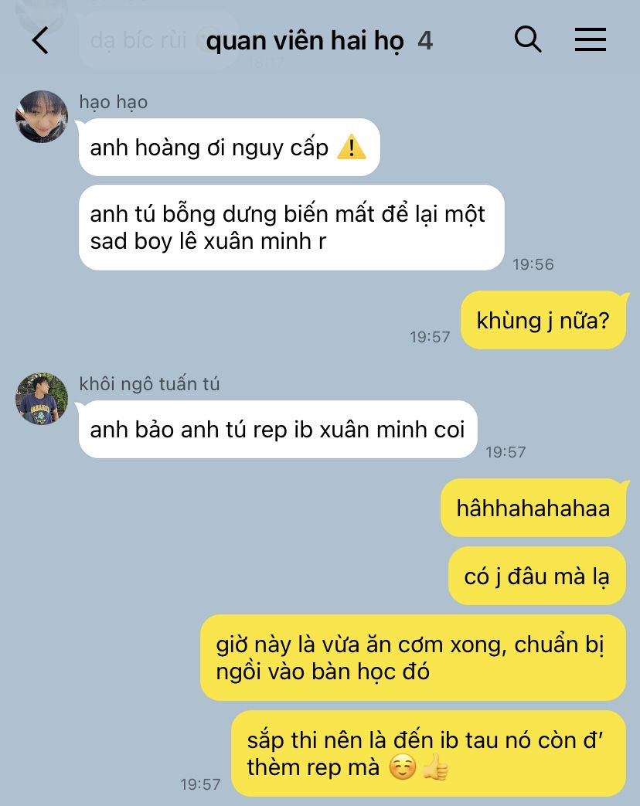
Task: Select the message about sad boy lê xuân minh
Action: tap(291, 228)
